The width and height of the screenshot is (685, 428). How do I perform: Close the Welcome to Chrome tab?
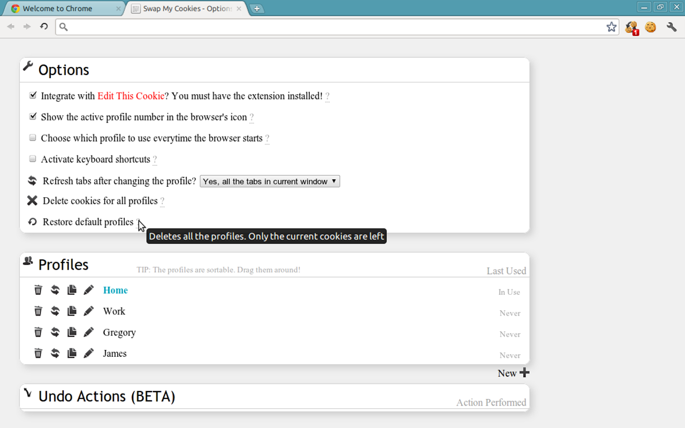(118, 9)
